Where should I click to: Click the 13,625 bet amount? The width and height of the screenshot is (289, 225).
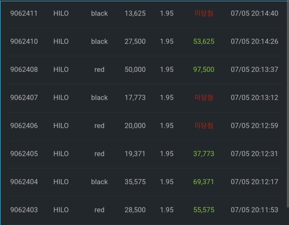click(x=135, y=13)
